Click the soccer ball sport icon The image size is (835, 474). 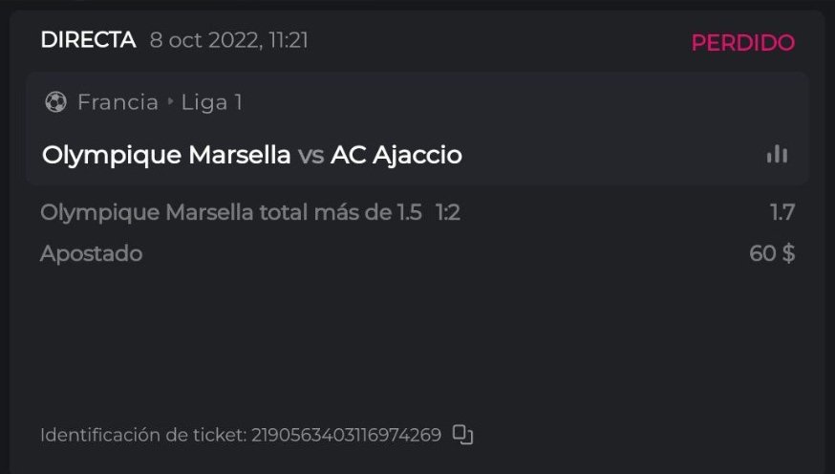coord(55,102)
